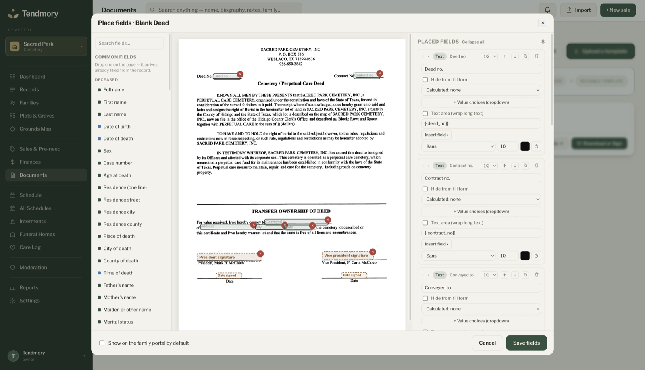Move the Conveyed to field up
The height and width of the screenshot is (370, 645).
504,275
